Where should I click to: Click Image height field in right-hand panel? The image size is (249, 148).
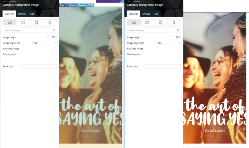[x=176, y=37]
